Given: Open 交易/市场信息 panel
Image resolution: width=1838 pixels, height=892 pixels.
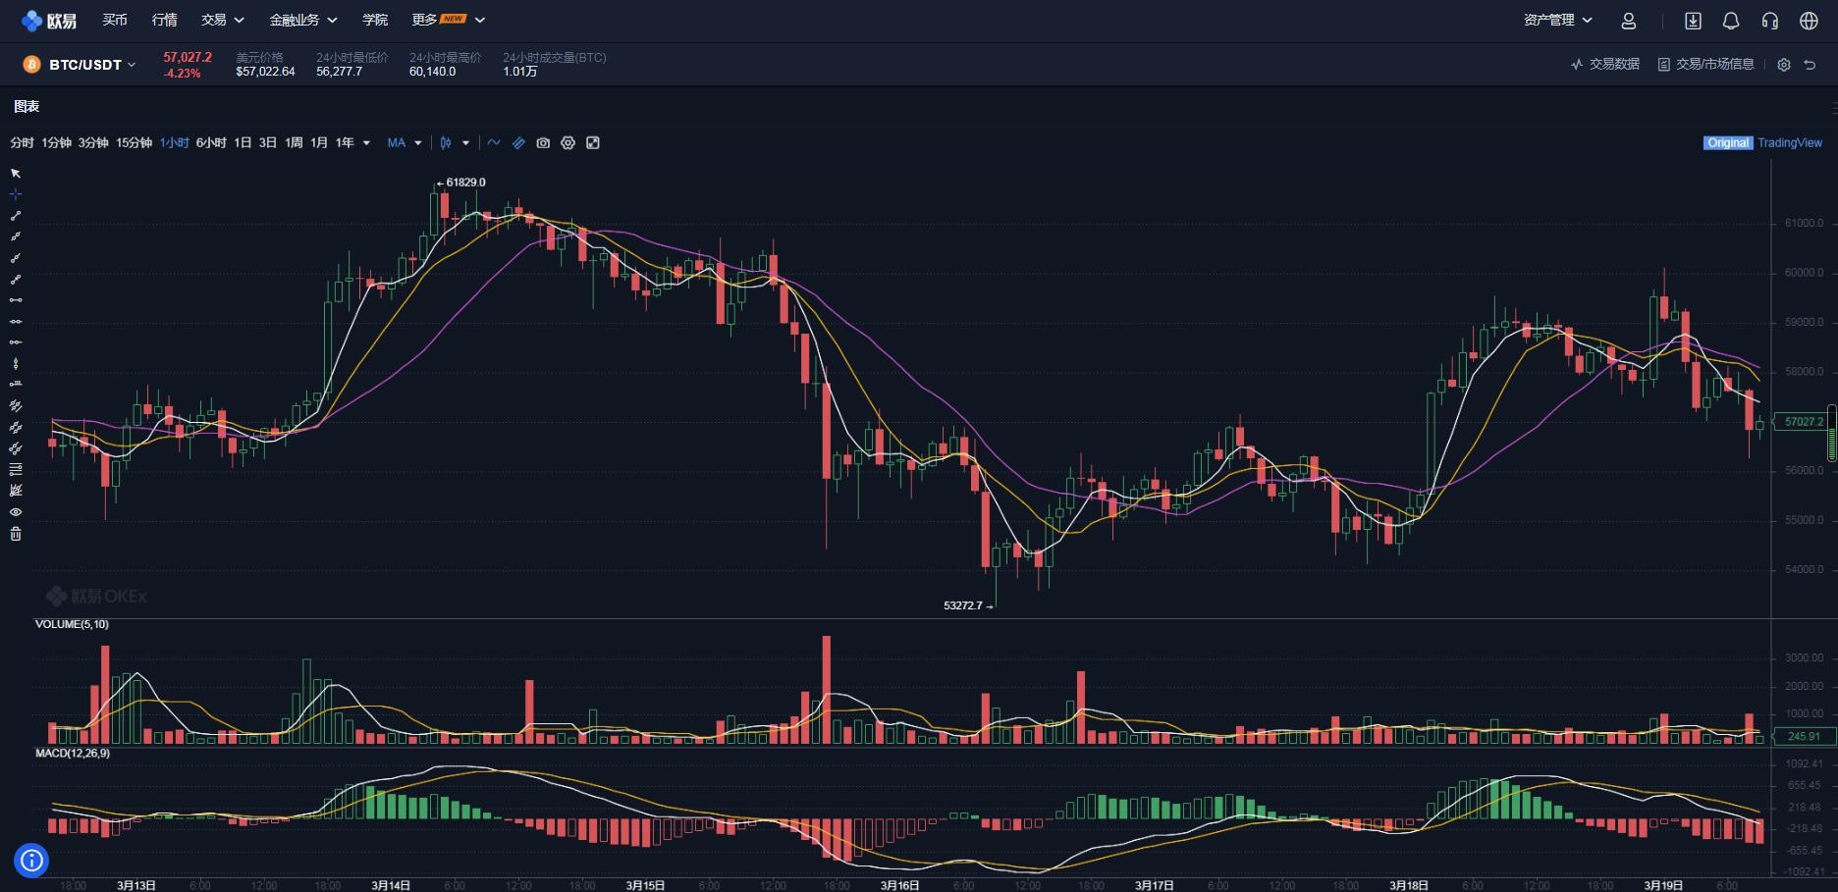Looking at the screenshot, I should click(x=1706, y=64).
